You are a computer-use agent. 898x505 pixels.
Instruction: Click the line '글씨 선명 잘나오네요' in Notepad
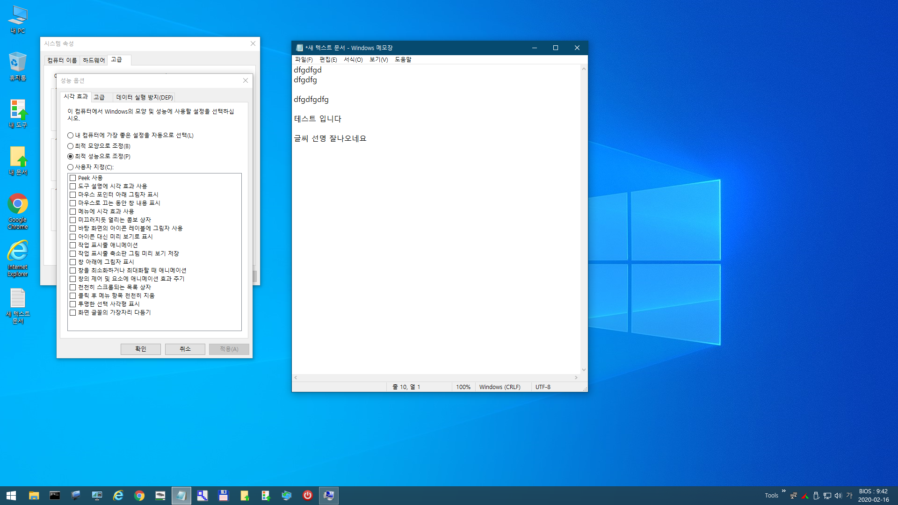point(330,138)
